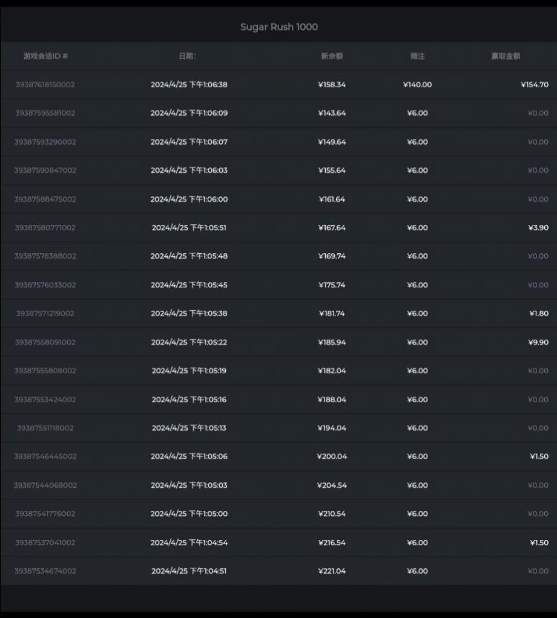Click the new balance ¥158.34

(332, 84)
